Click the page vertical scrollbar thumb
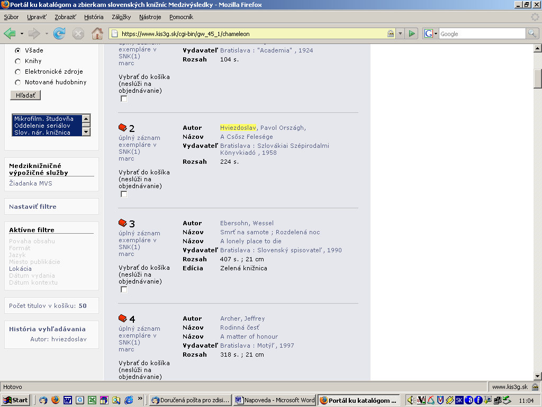The height and width of the screenshot is (407, 542). click(537, 78)
